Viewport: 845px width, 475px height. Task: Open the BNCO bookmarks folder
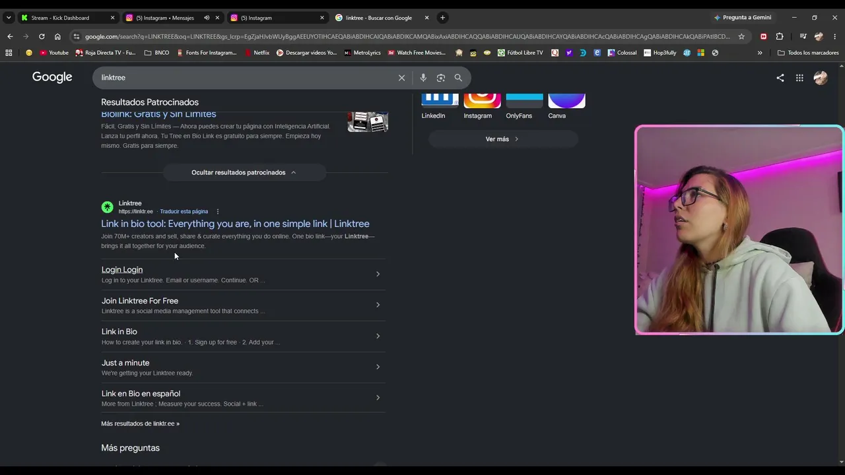(156, 53)
